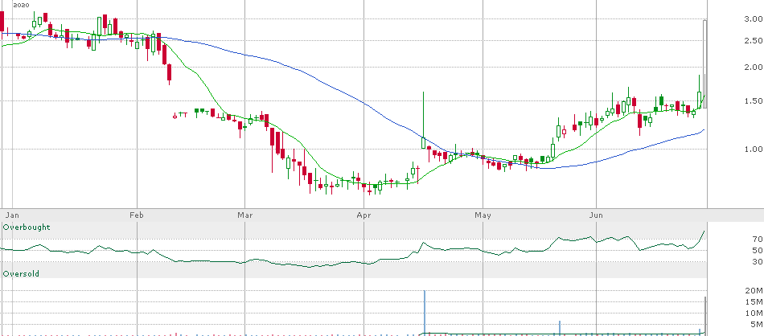Click the Jun month label on the time axis
The height and width of the screenshot is (336, 764).
click(597, 215)
